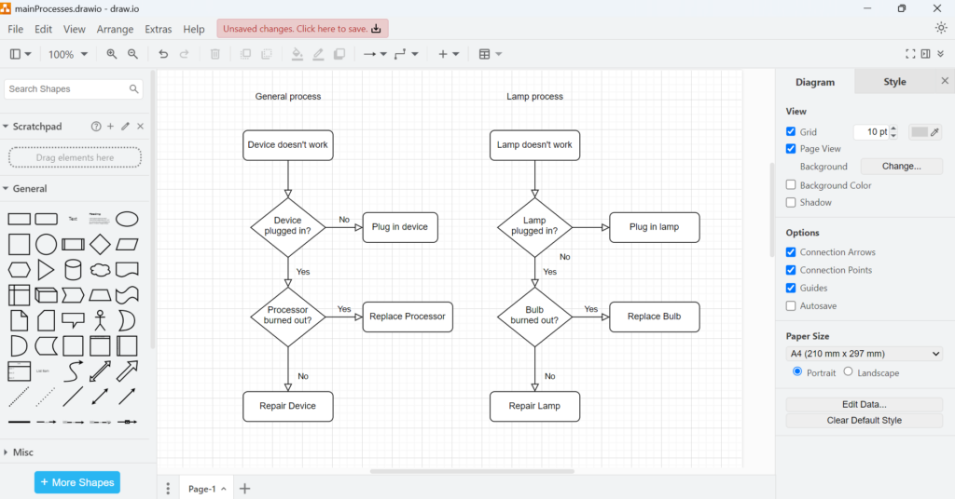Image resolution: width=955 pixels, height=499 pixels.
Task: Click the Table insert icon
Action: pos(490,55)
